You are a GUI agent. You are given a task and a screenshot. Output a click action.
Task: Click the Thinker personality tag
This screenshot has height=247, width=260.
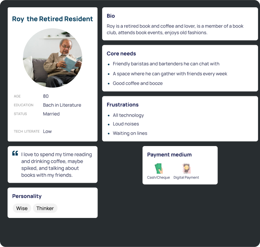coord(45,208)
